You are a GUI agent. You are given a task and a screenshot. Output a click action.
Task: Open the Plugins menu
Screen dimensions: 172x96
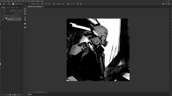click(33, 1)
